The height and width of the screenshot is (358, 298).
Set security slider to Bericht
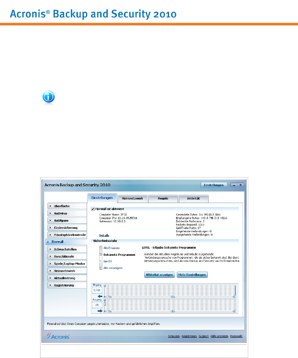[108, 261]
